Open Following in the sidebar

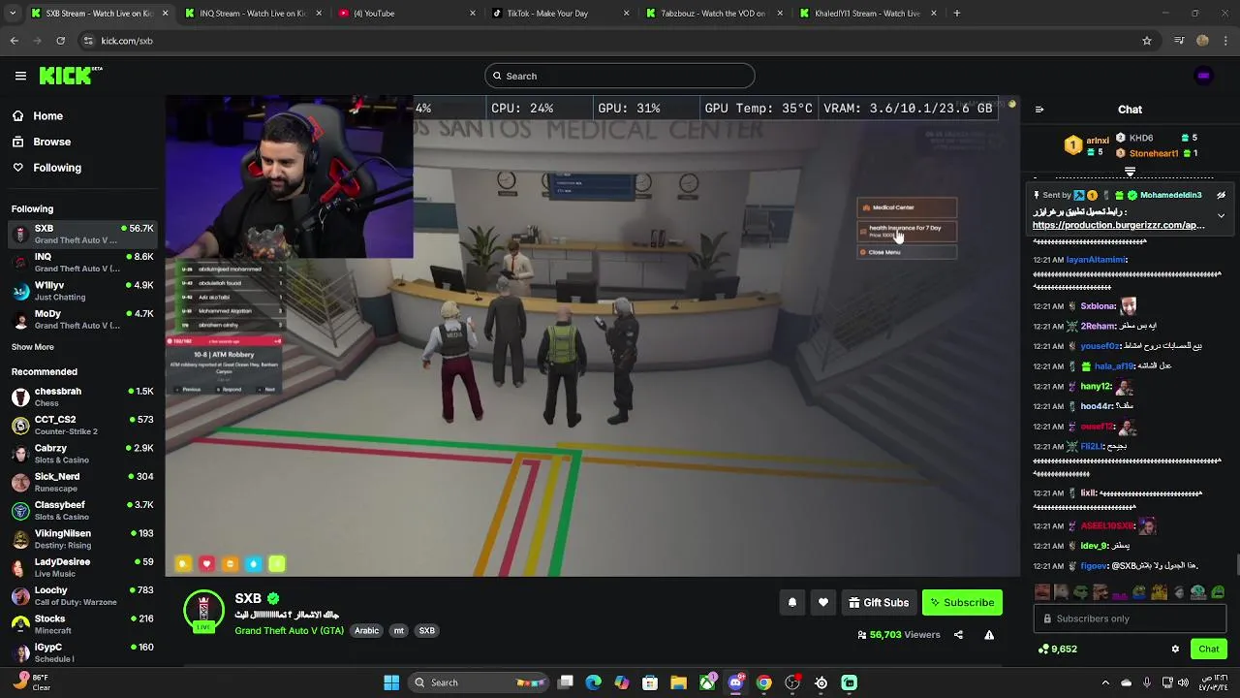point(57,168)
